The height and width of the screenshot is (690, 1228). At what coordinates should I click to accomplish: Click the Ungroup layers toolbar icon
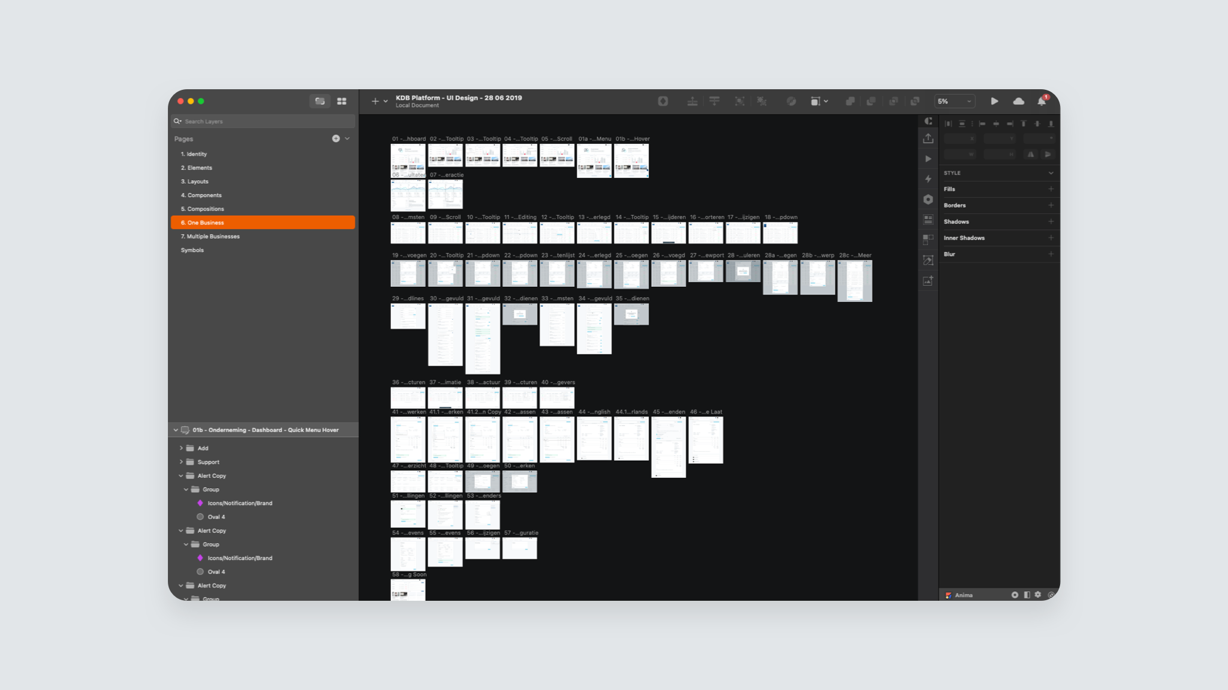pyautogui.click(x=762, y=101)
